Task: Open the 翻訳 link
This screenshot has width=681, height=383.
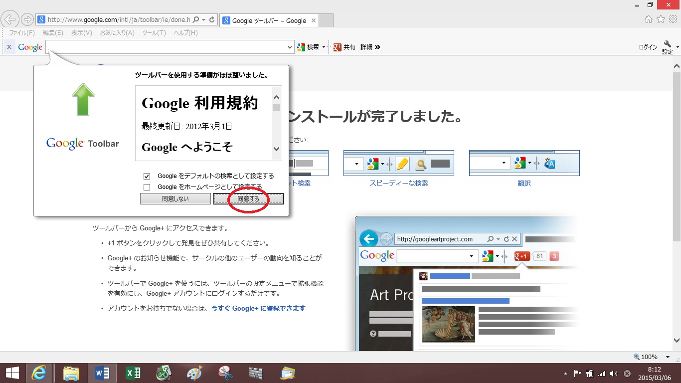Action: [524, 183]
